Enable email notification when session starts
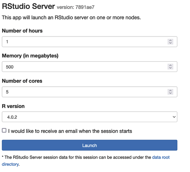Screen dimensions: 190x172 click(x=4, y=130)
